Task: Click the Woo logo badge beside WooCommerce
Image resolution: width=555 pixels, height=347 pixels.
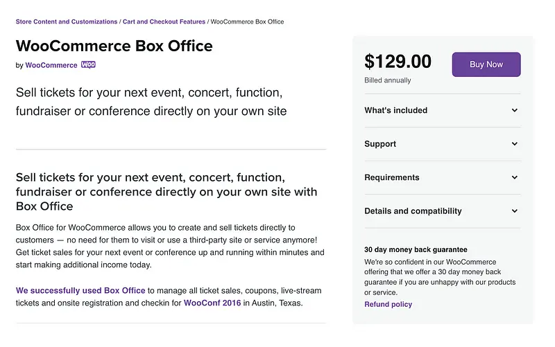Action: tap(88, 65)
